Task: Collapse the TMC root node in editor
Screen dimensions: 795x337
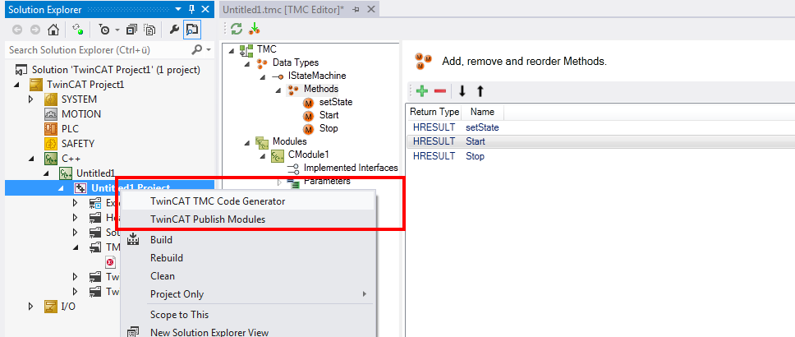Action: pyautogui.click(x=232, y=50)
